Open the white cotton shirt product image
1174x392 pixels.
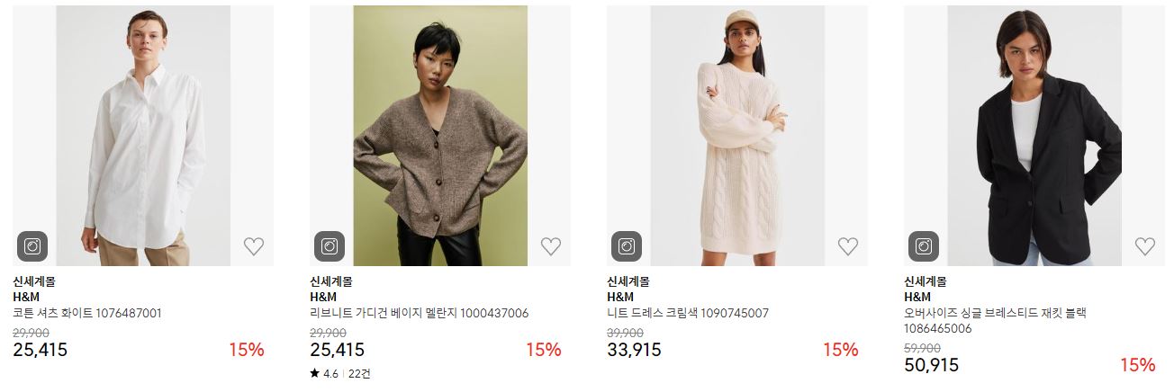(x=143, y=136)
